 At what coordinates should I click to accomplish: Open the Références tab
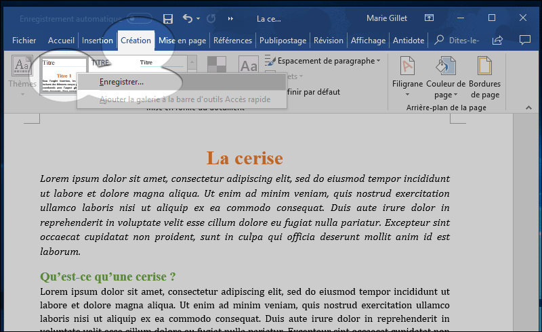point(232,41)
